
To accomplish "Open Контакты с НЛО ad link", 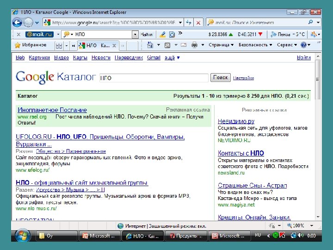I will tap(241, 153).
